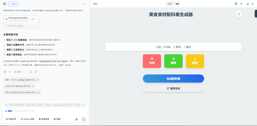The height and width of the screenshot is (126, 257).
Task: Click the Unexpected end of input code text
Action: point(53,61)
